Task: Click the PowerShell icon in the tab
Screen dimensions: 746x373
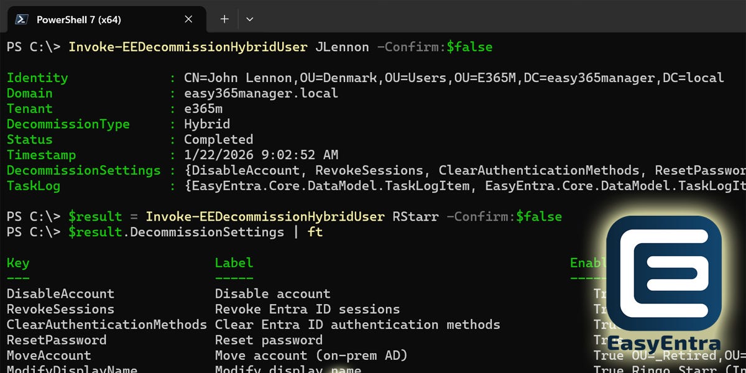Action: [x=22, y=19]
